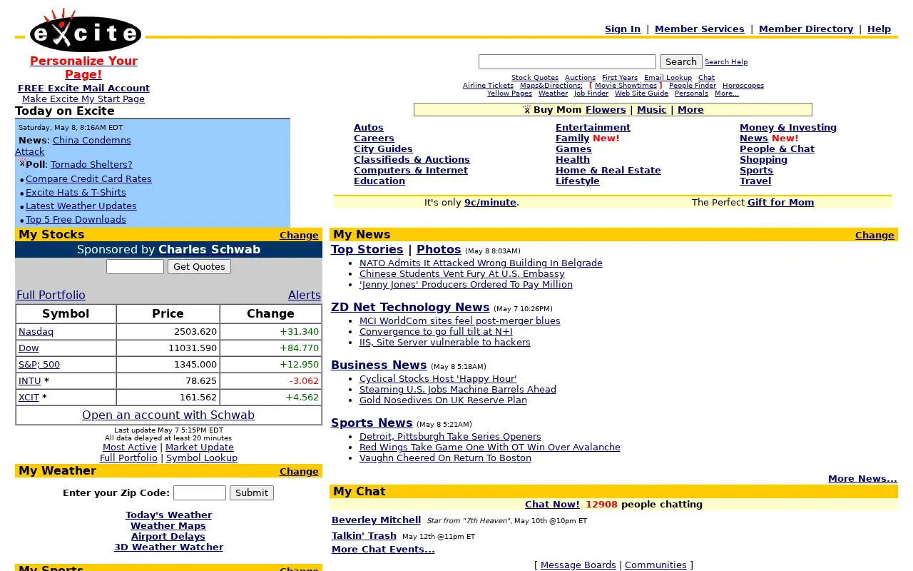The image size is (913, 571).
Task: Visit the Money & Investing channel
Action: pos(788,128)
